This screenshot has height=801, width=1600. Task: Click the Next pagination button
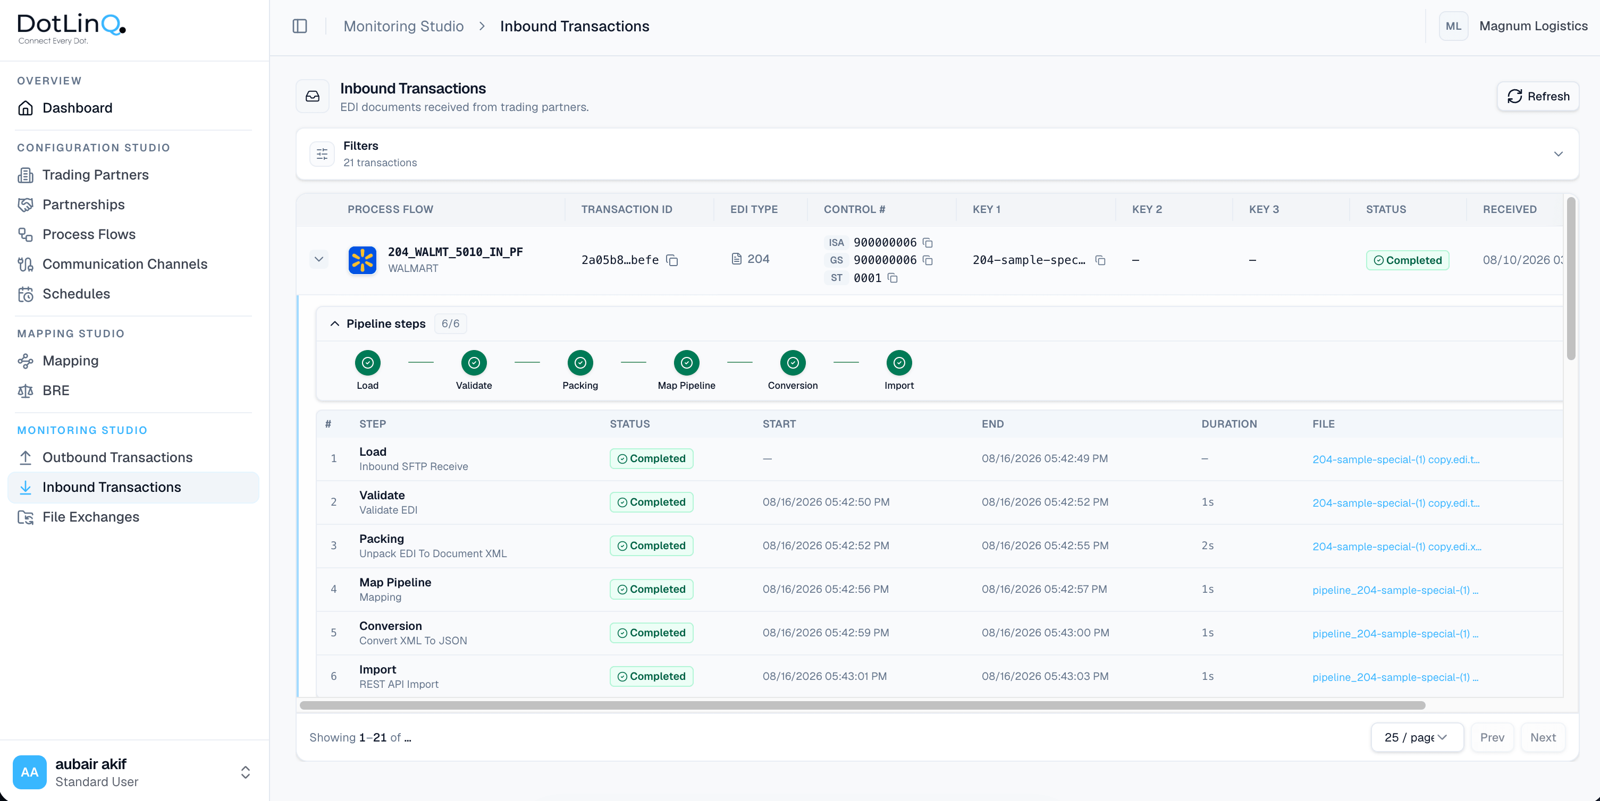(1542, 737)
